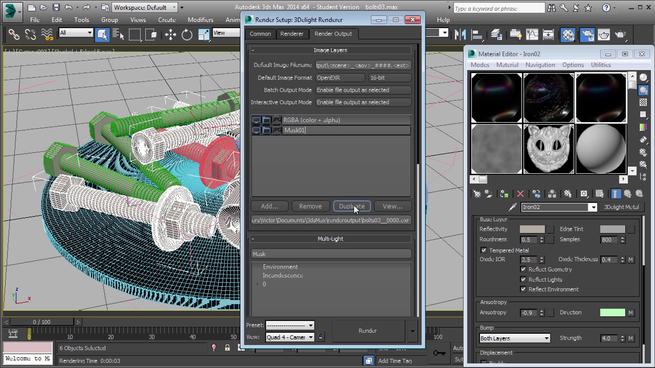Uncheck Reflect Lights option
This screenshot has width=655, height=368.
(523, 279)
